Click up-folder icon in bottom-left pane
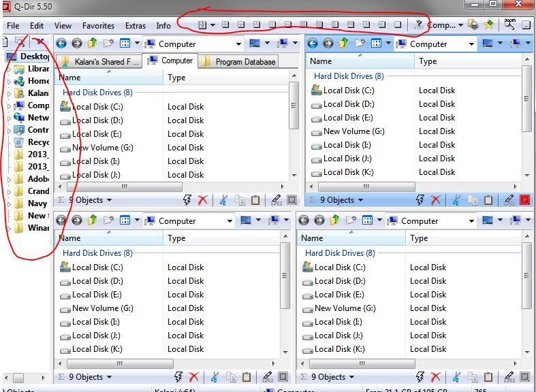The height and width of the screenshot is (392, 536). click(93, 220)
